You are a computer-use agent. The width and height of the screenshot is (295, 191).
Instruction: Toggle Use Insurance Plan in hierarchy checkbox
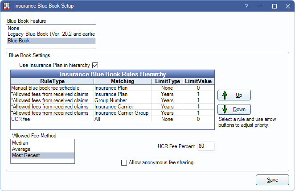pos(95,65)
